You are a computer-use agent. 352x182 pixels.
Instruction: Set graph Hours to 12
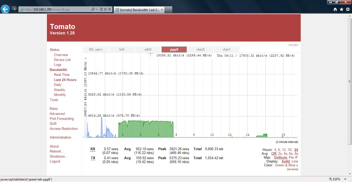pos(284,150)
